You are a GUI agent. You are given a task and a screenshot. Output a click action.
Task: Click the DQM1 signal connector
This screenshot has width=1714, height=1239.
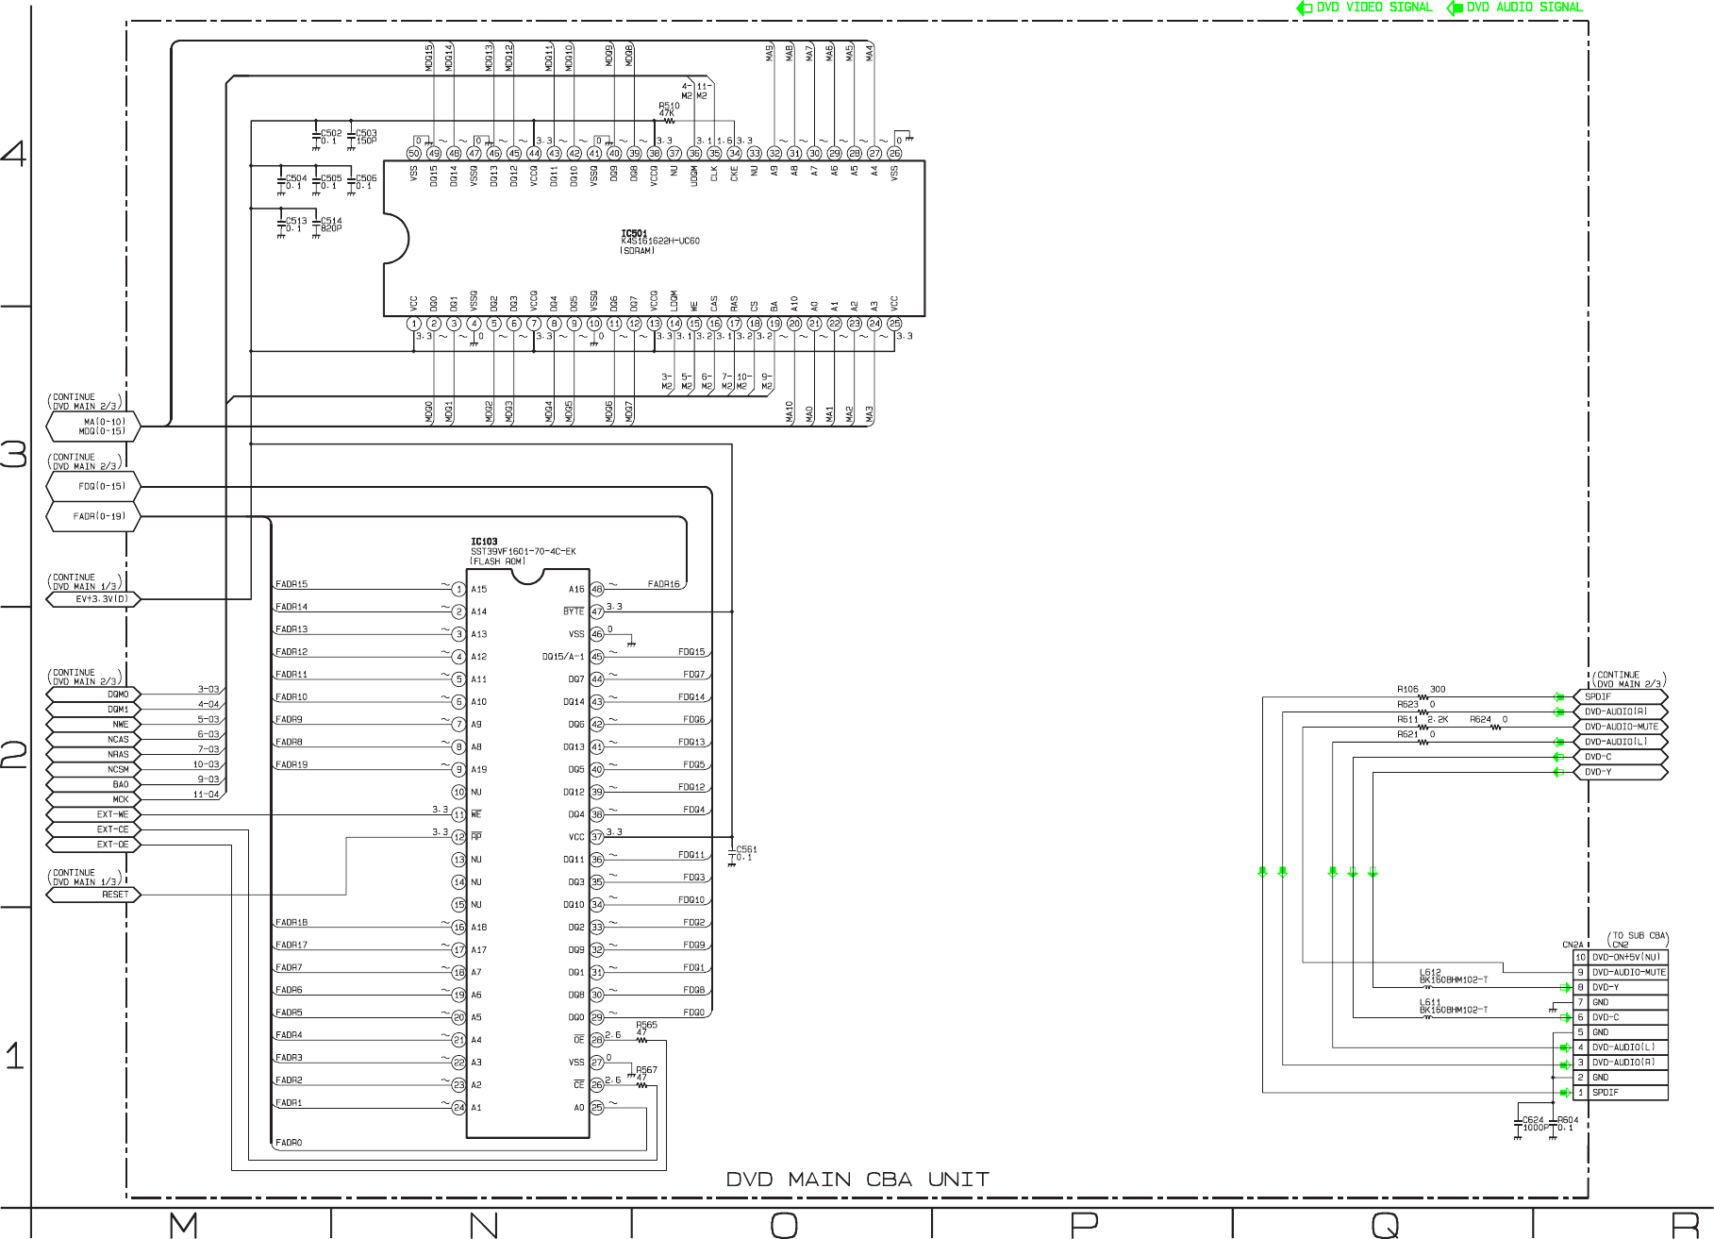click(92, 710)
